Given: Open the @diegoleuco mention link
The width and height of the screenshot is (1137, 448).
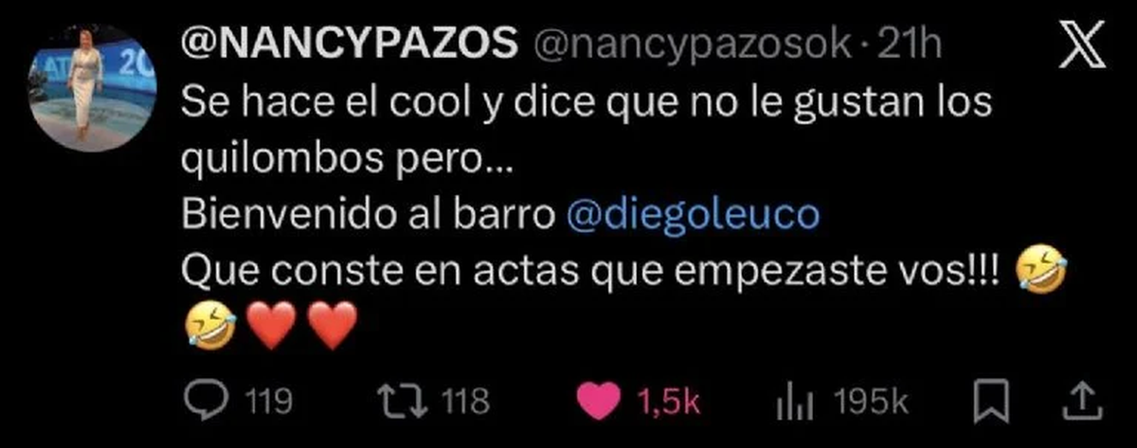Looking at the screenshot, I should 690,216.
